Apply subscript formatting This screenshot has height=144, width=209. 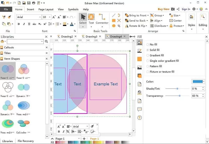coord(40,24)
